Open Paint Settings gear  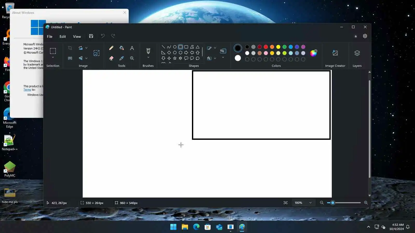[365, 36]
